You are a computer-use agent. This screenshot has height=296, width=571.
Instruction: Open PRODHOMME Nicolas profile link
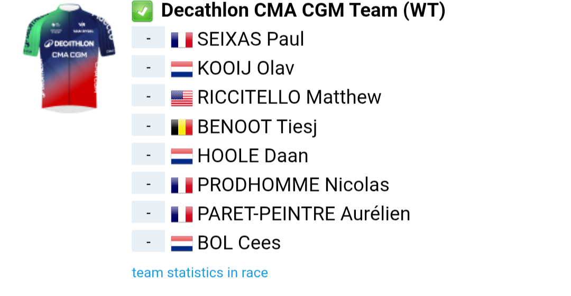coord(293,185)
